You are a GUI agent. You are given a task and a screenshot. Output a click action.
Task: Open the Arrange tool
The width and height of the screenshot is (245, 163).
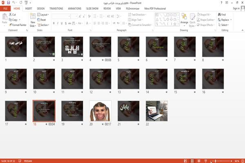184,20
